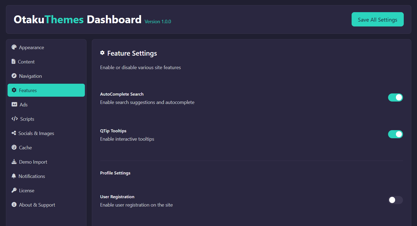Click the compass icon beside Navigation
417x226 pixels.
tap(14, 76)
